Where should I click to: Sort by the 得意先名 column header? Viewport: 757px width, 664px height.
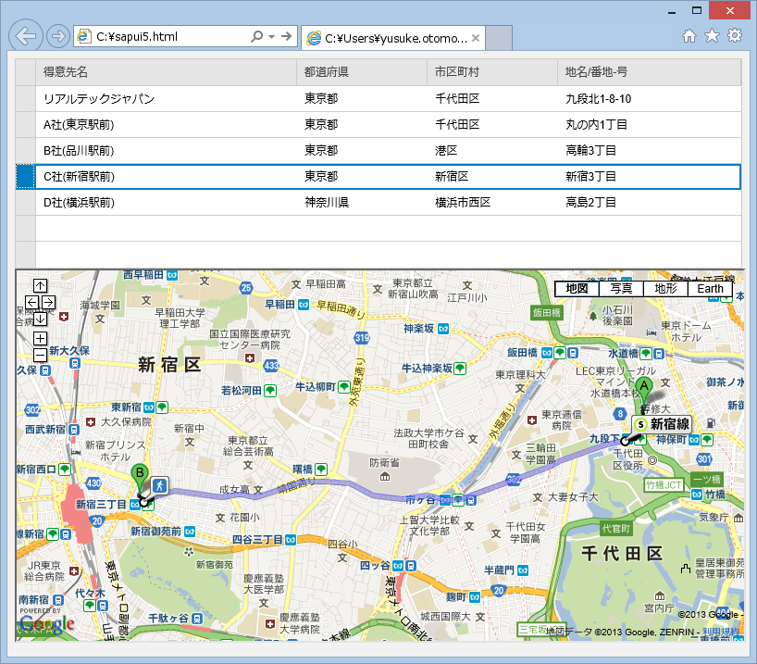(166, 72)
